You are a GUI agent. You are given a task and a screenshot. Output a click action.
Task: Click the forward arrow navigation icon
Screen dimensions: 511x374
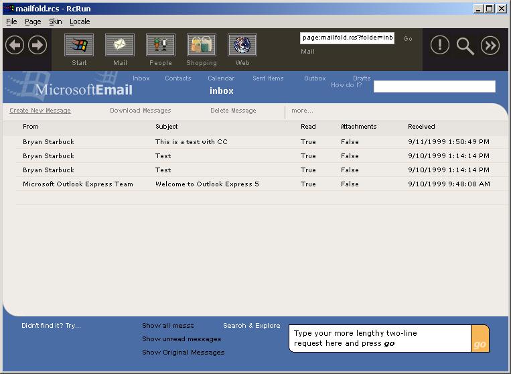coord(38,45)
